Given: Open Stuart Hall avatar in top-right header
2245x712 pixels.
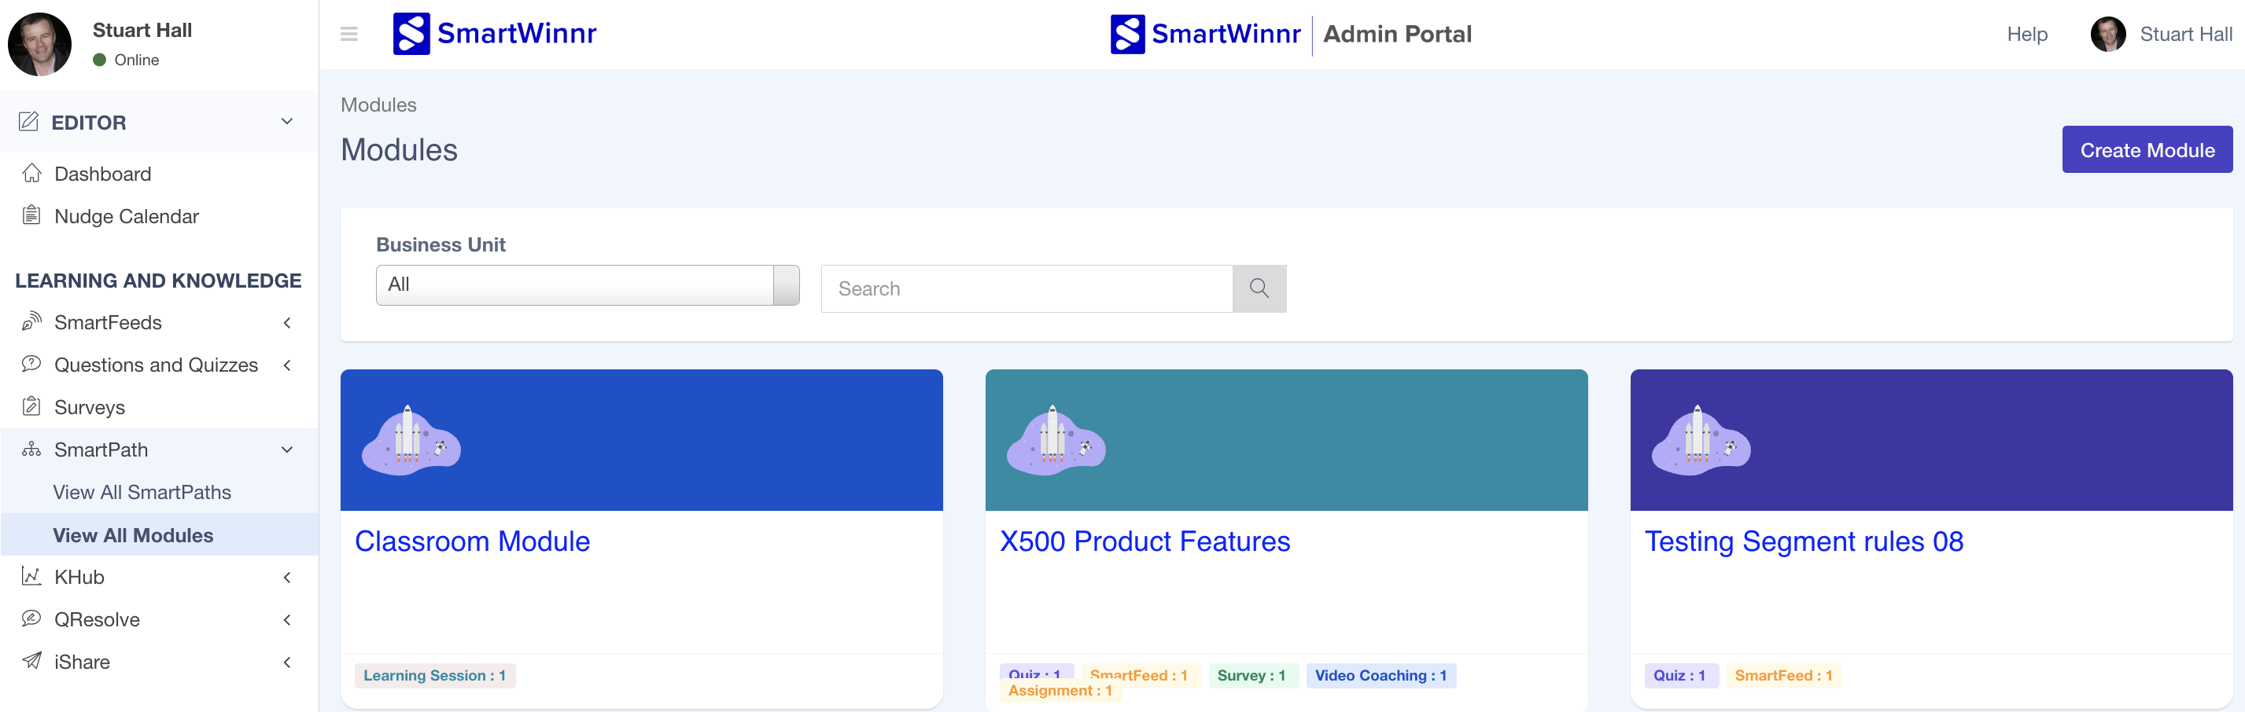Looking at the screenshot, I should (2107, 34).
